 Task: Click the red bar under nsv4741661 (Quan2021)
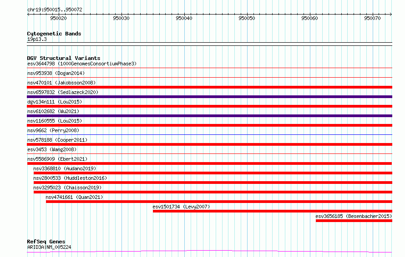click(x=219, y=202)
